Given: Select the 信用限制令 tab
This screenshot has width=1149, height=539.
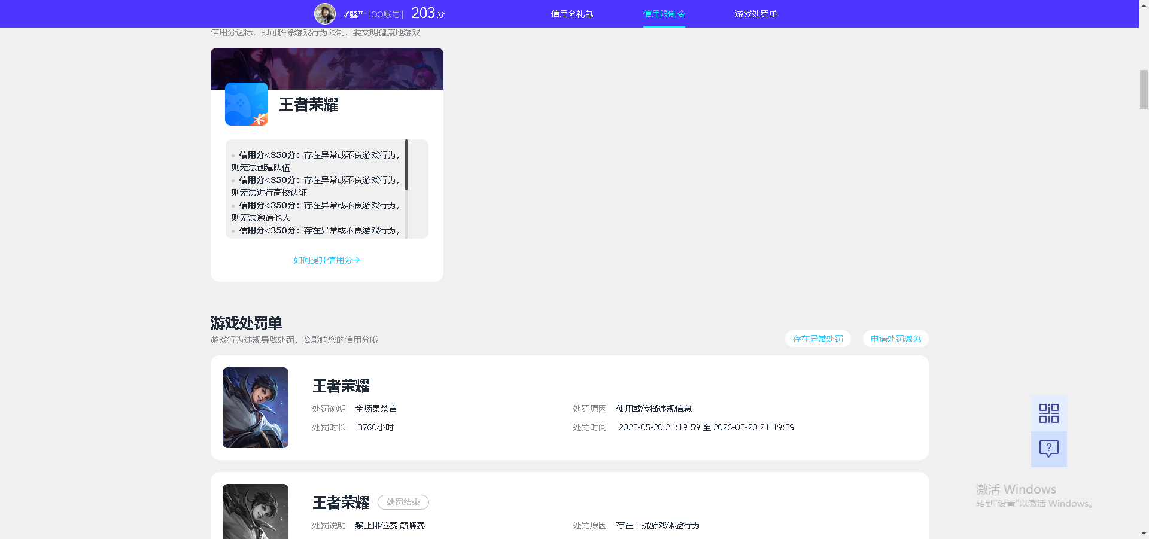Looking at the screenshot, I should coord(664,13).
